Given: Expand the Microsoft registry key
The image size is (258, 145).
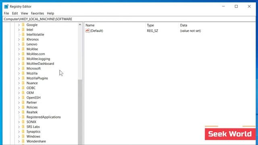Looking at the screenshot, I should [x=19, y=68].
